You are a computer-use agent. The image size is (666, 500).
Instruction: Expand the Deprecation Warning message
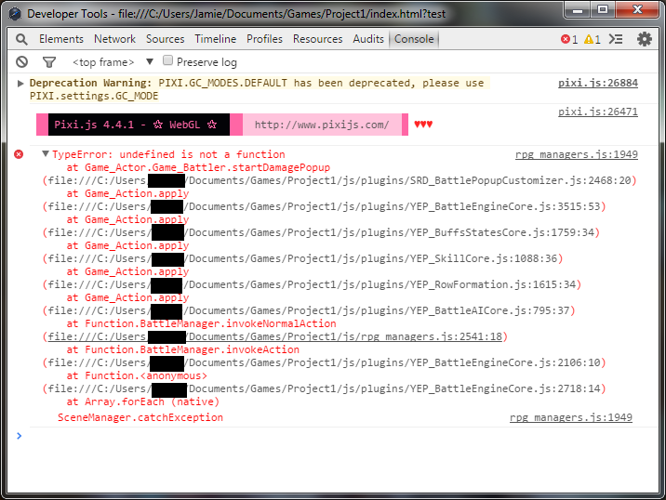click(20, 84)
